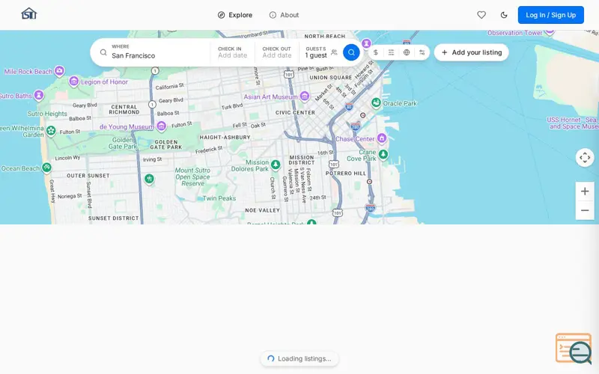Toggle dark mode with the moon icon
The image size is (599, 374).
504,15
